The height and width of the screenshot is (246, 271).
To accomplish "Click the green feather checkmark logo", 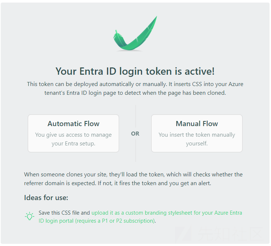I will tap(135, 34).
